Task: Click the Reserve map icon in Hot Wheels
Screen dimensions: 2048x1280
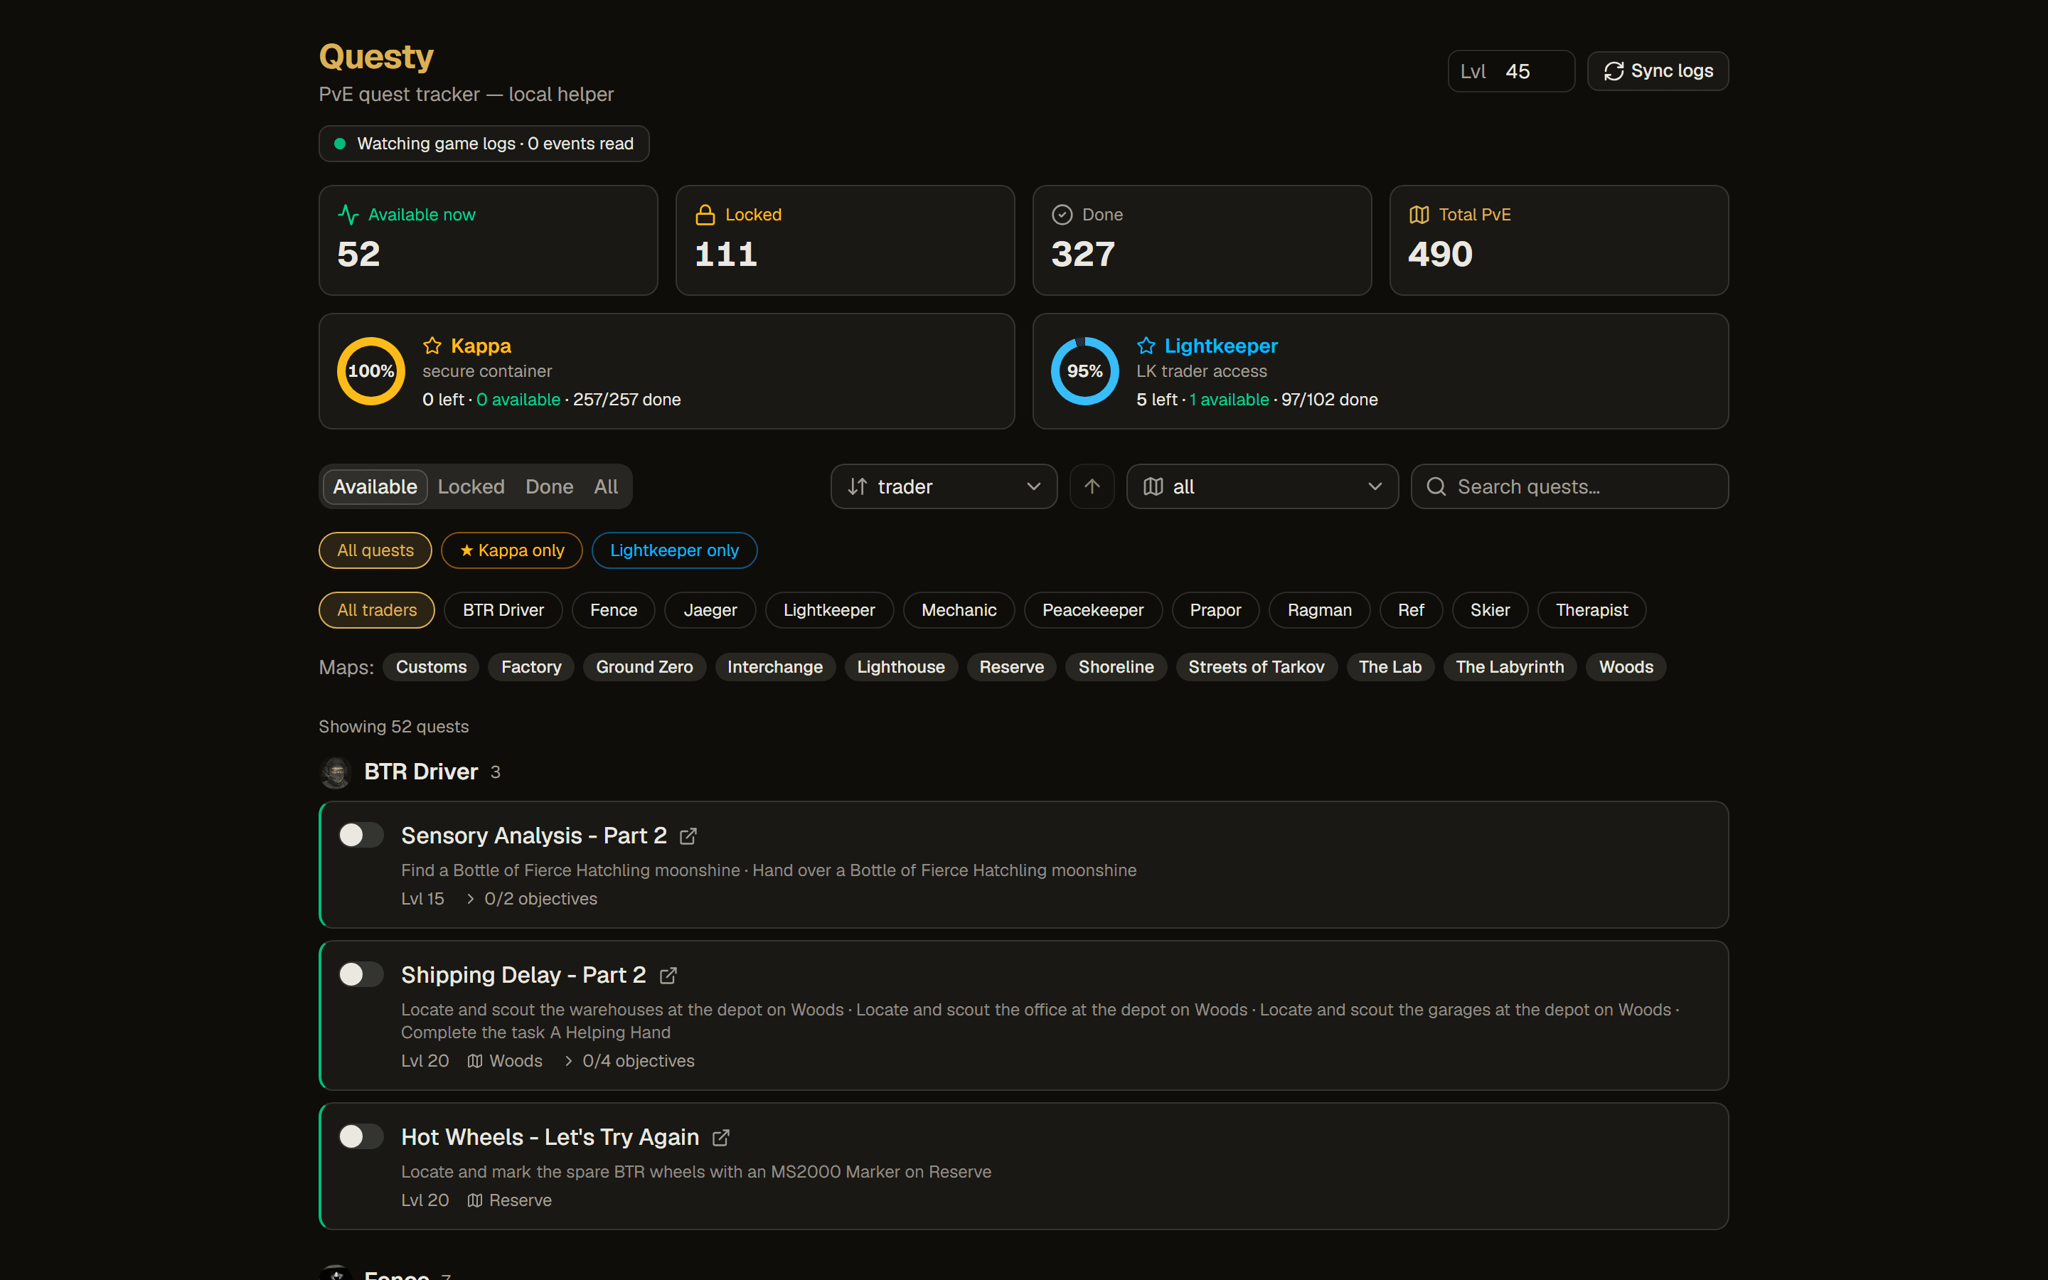Action: point(475,1200)
